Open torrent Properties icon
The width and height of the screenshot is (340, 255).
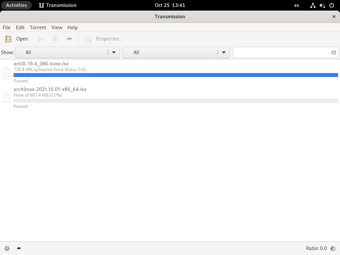click(88, 39)
